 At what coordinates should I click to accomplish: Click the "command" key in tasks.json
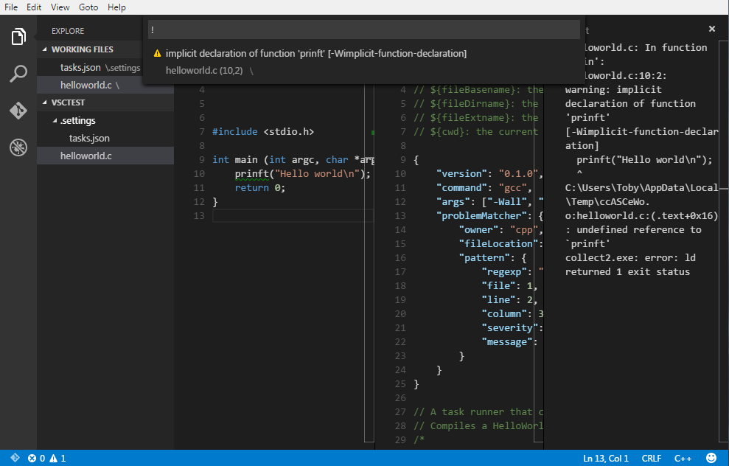point(461,188)
